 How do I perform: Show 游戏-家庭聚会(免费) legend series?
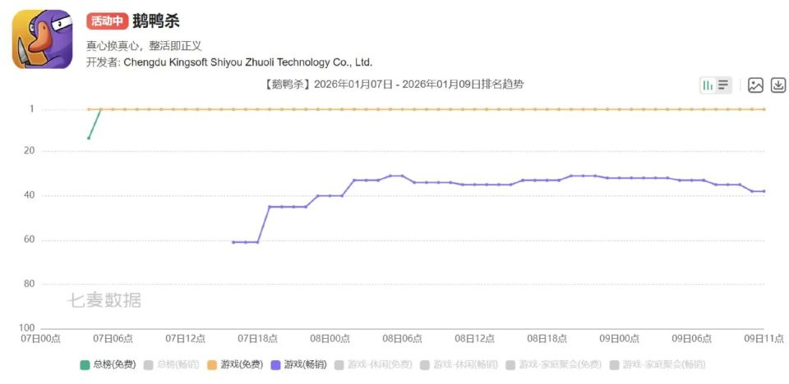coord(549,364)
